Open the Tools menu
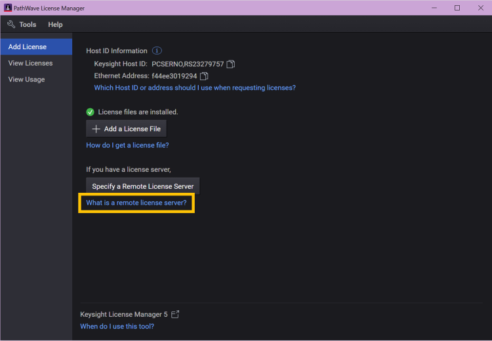The width and height of the screenshot is (492, 341). [28, 24]
